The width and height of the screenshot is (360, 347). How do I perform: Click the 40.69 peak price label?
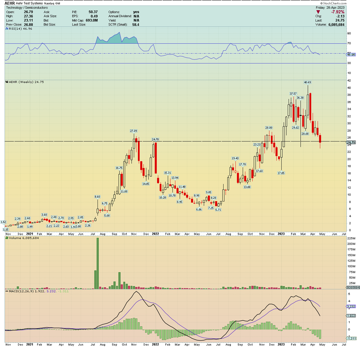pyautogui.click(x=307, y=82)
